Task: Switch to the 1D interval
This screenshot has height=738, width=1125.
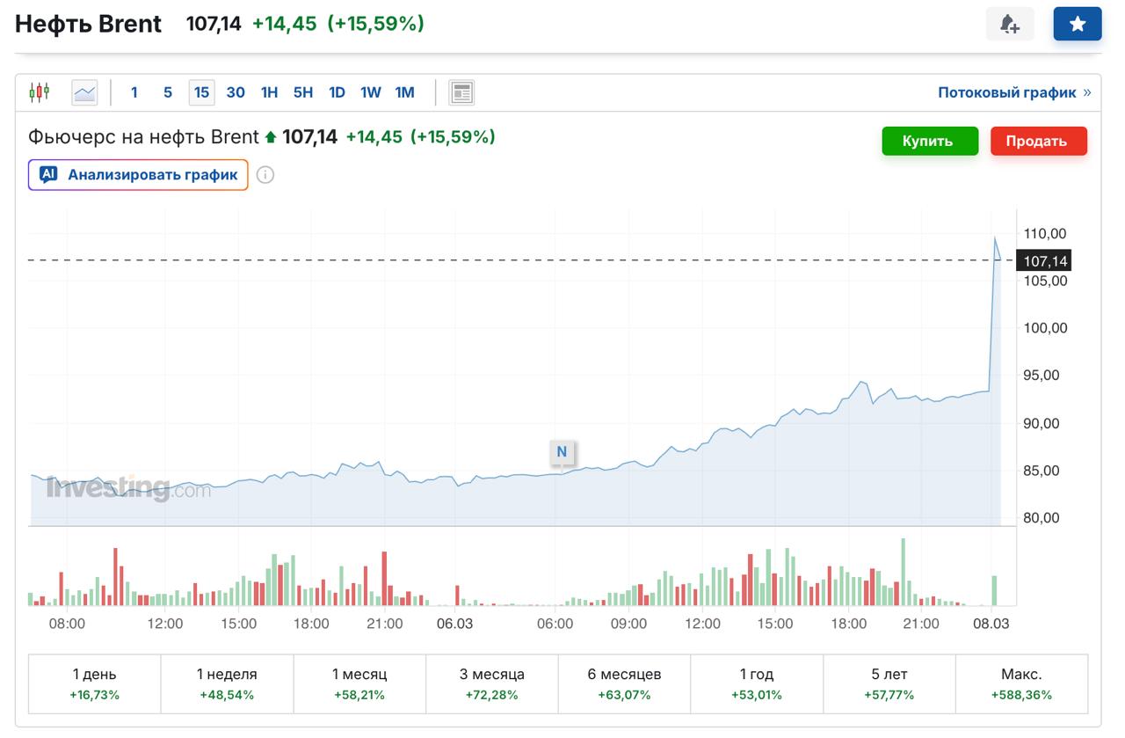Action: click(x=337, y=92)
